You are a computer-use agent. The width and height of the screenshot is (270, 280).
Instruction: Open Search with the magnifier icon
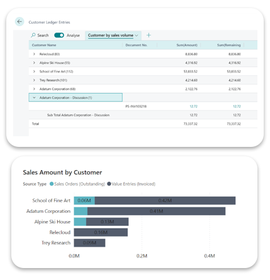pos(33,35)
